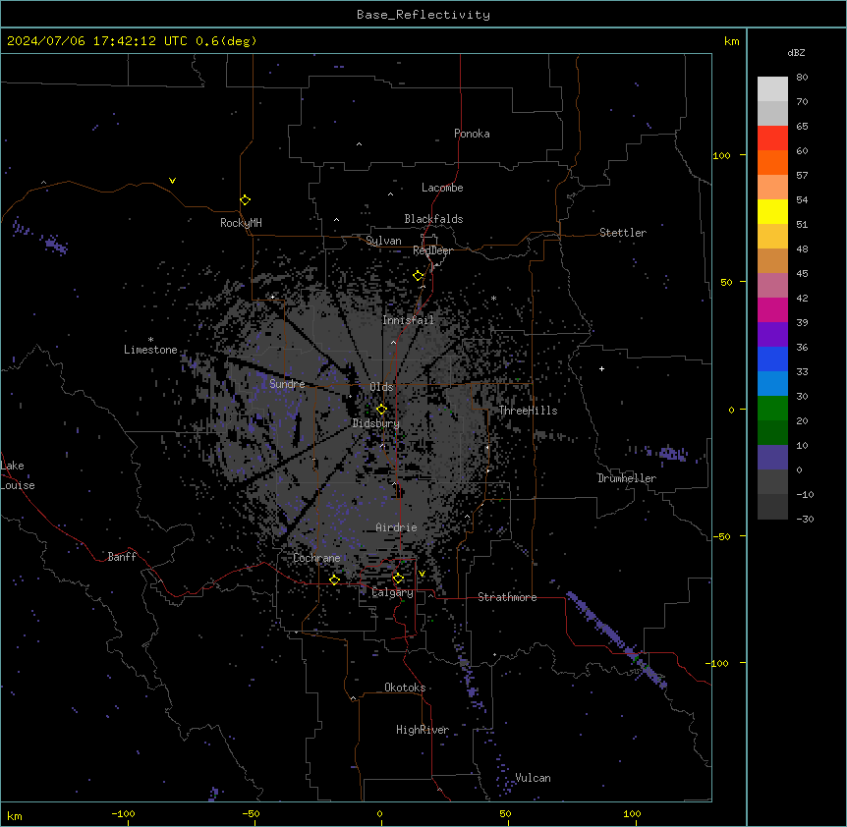Click the -100 tick label on bottom axis

[123, 814]
